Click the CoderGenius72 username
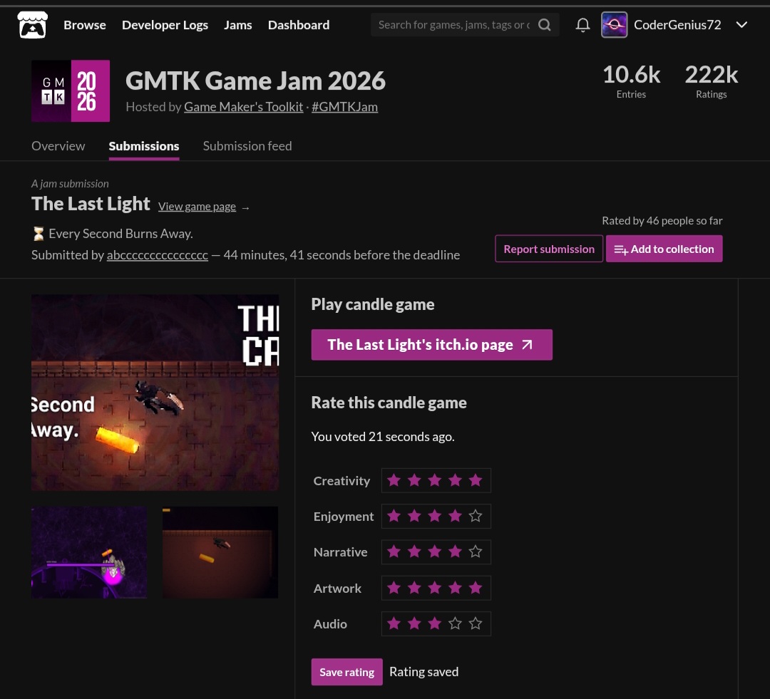This screenshot has width=770, height=699. 677,24
